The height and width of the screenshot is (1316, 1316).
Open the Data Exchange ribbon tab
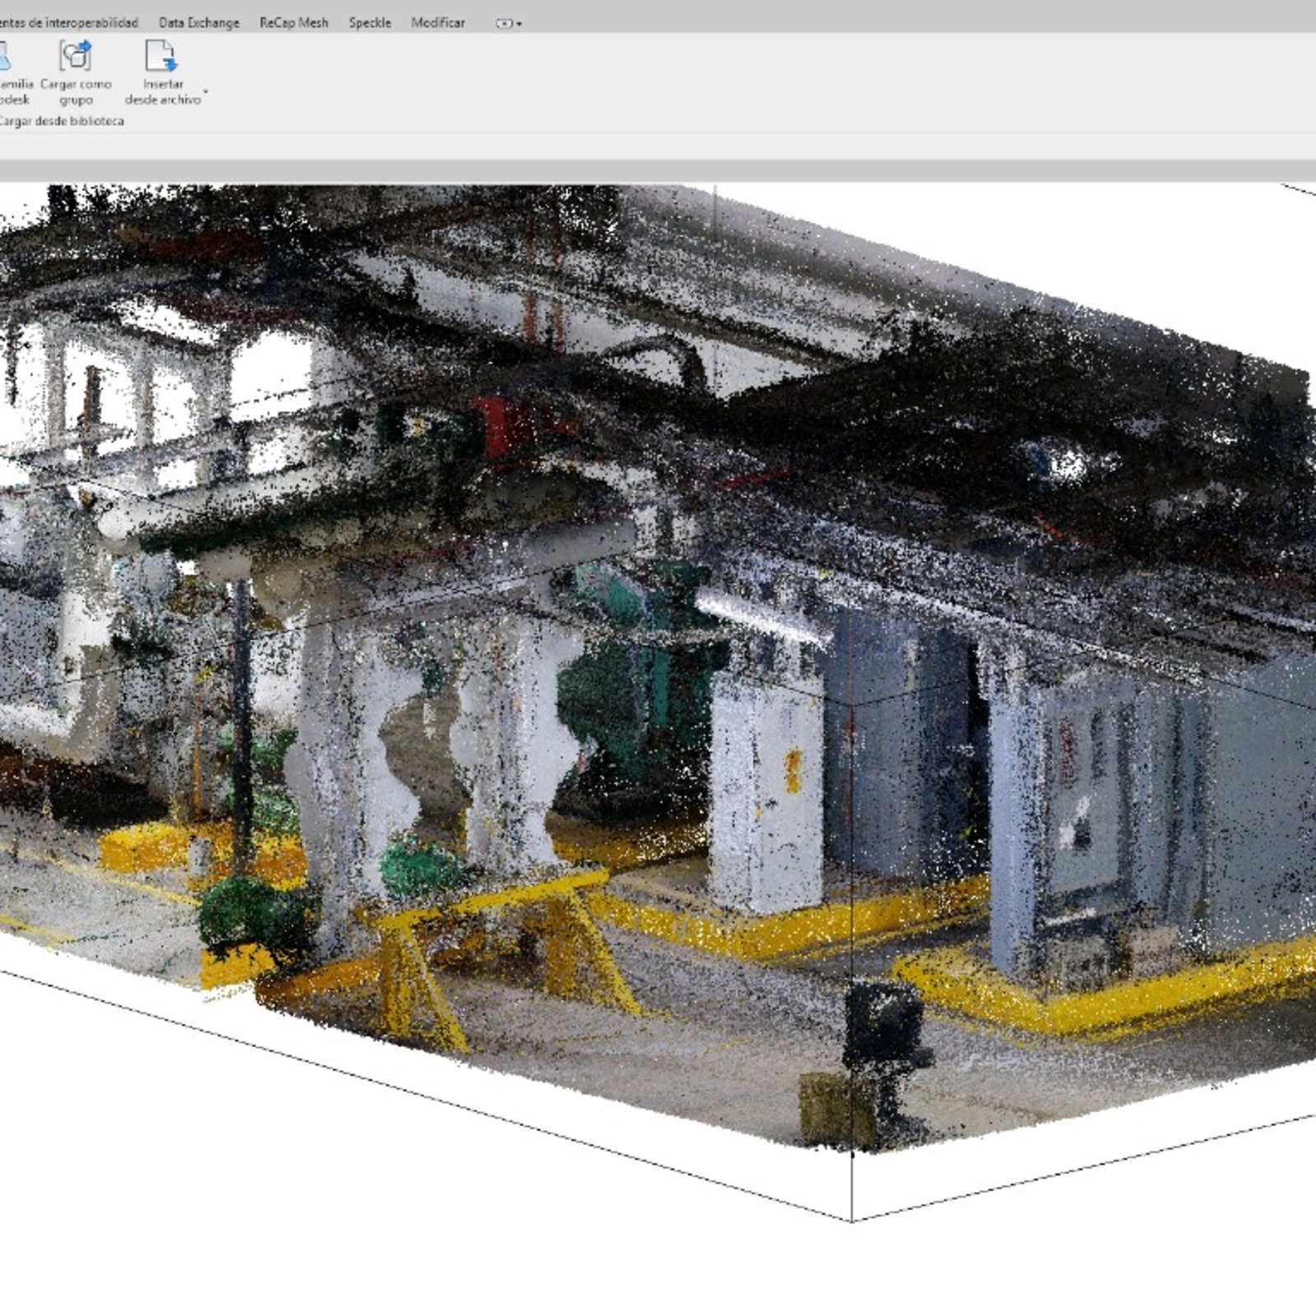[x=199, y=23]
